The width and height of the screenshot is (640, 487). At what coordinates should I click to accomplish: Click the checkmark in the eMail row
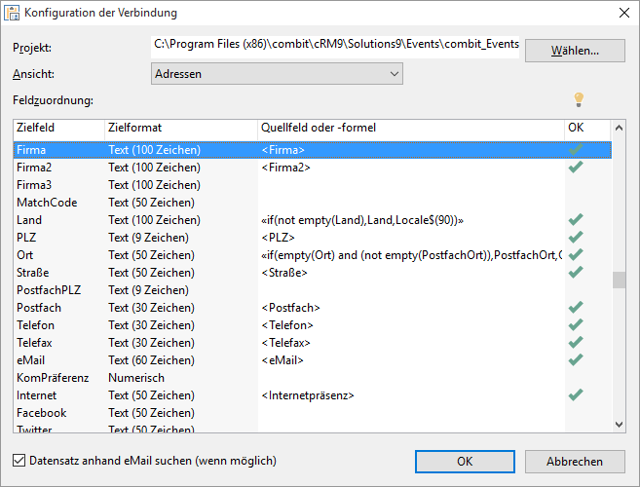pyautogui.click(x=576, y=360)
